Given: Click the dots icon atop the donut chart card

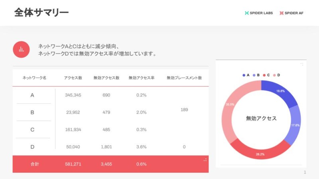Looking at the screenshot, I should 302,64.
